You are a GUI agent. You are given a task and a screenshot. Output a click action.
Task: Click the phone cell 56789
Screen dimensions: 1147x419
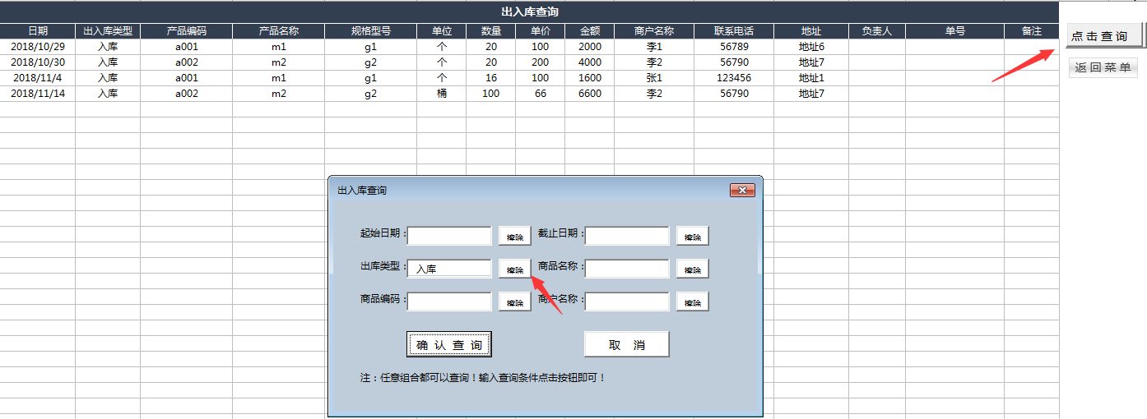[734, 47]
